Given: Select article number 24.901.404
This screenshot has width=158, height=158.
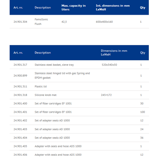Looking at the screenshot, I should (x=20, y=138).
